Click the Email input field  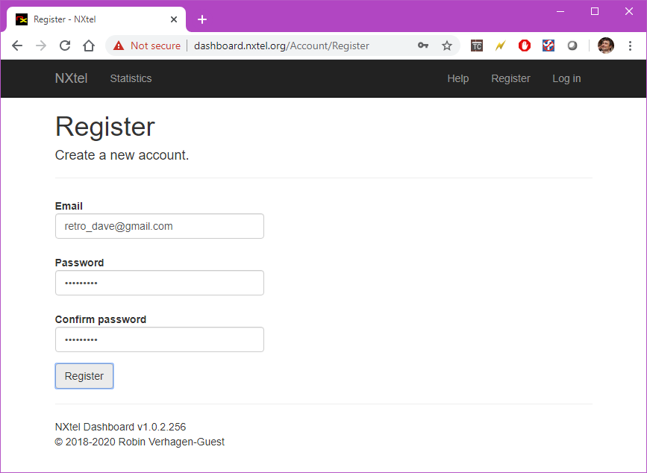click(160, 226)
